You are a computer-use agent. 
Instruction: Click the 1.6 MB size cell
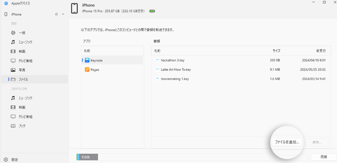coord(275,79)
